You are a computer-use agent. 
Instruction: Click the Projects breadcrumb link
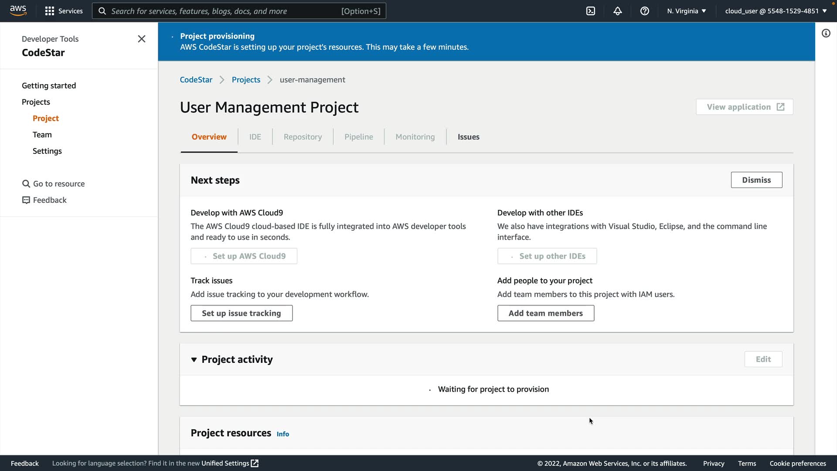246,79
